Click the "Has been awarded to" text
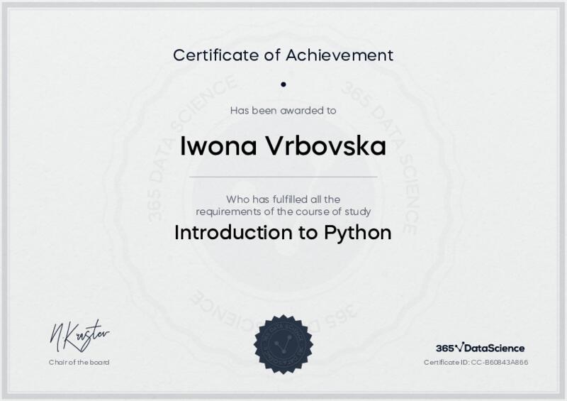Viewport: 567px width, 401px height. [x=283, y=110]
